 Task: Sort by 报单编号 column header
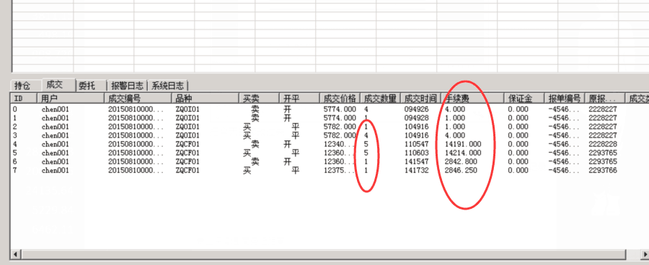tap(564, 99)
